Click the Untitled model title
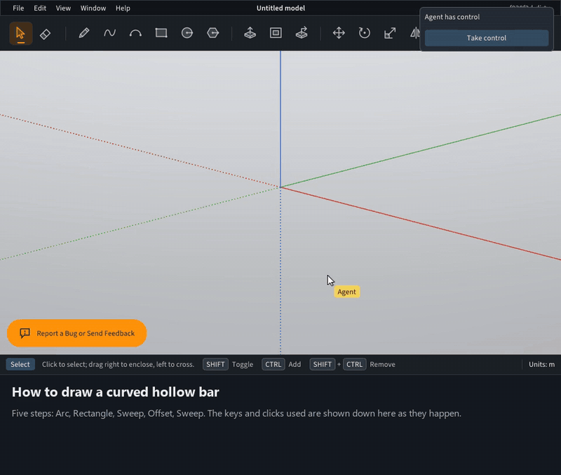The image size is (561, 475). tap(280, 8)
